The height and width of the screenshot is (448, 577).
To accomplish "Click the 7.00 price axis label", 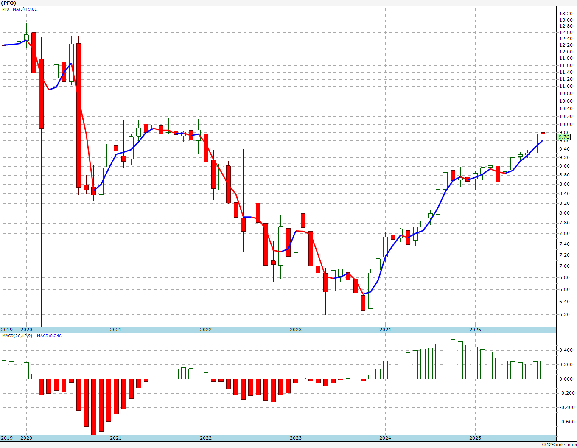I will (565, 266).
